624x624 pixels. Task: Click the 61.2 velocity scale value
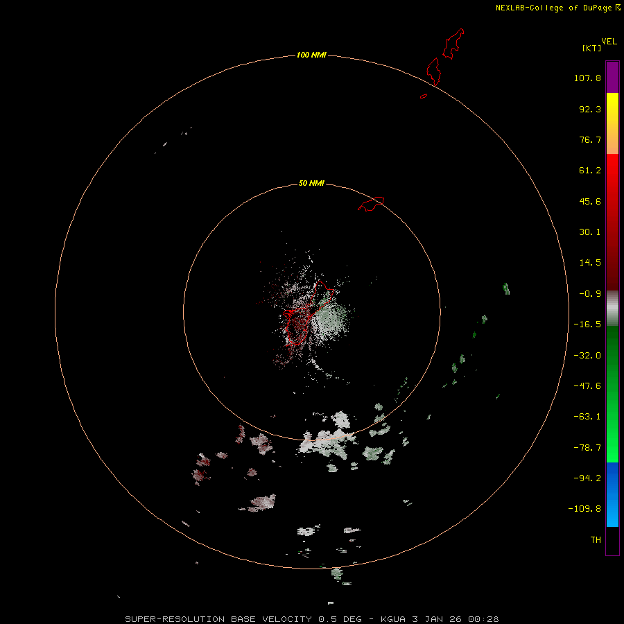[x=590, y=171]
